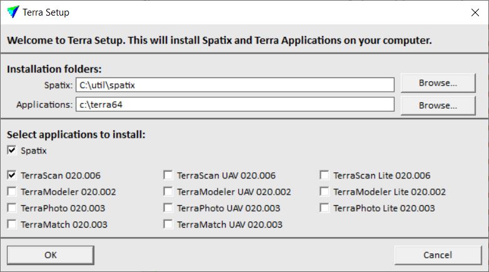Image resolution: width=489 pixels, height=272 pixels.
Task: Check TerraScan Lite 020.006
Action: [325, 175]
